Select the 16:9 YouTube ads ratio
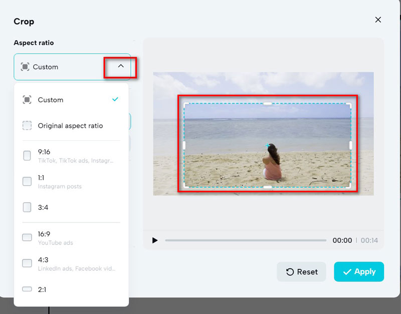 point(71,237)
